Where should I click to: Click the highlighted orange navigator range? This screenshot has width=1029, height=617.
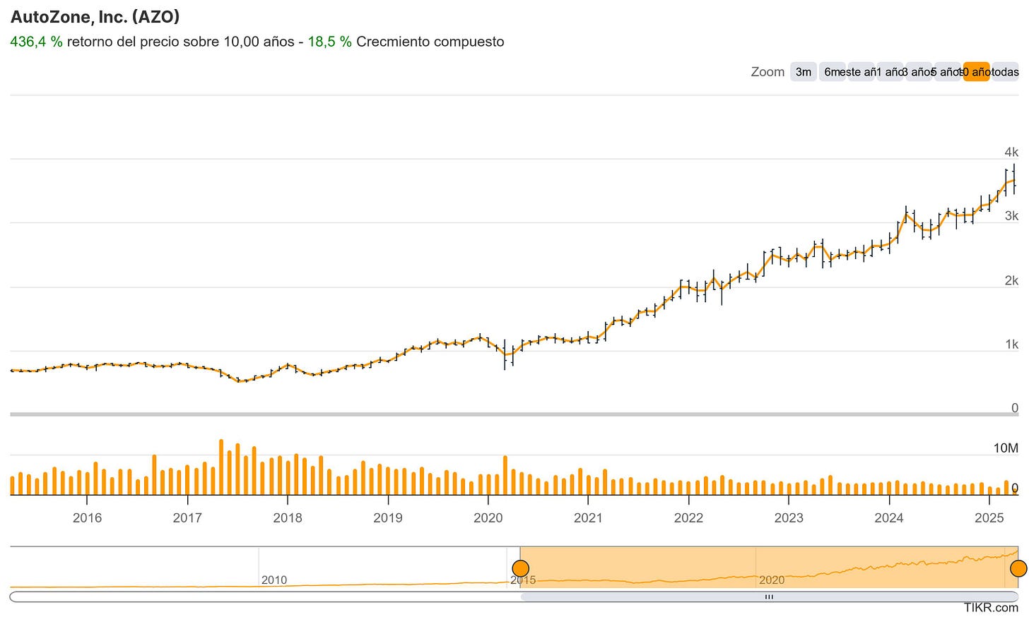coord(769,567)
